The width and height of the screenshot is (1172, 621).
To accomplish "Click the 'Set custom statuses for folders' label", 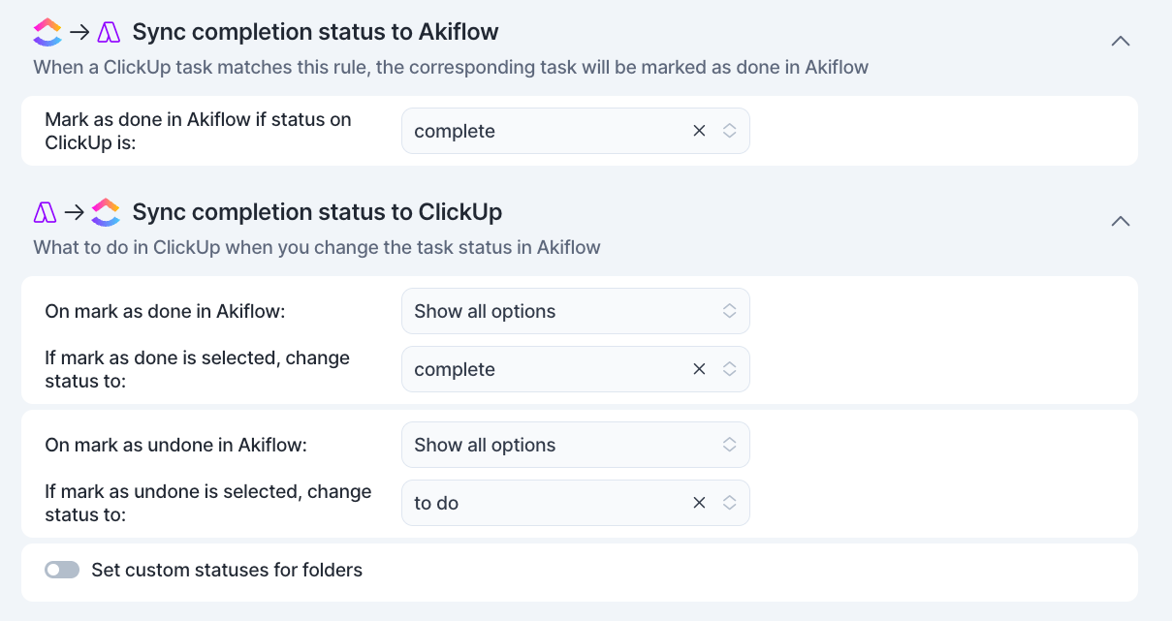I will pyautogui.click(x=227, y=571).
